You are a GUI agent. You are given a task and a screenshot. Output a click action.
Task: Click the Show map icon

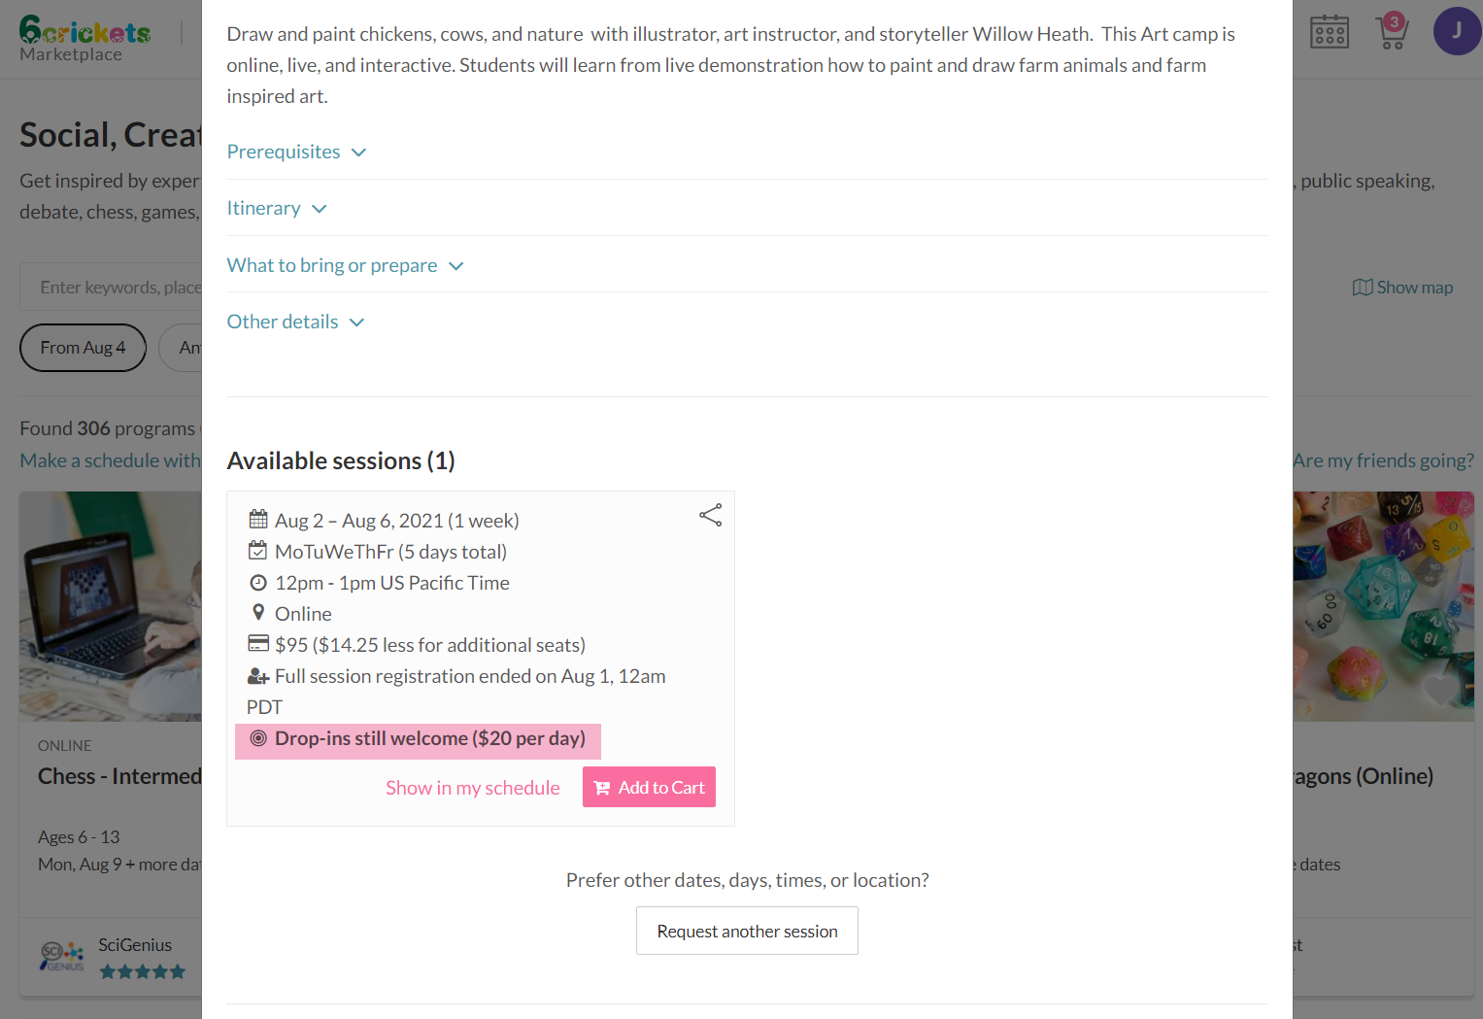point(1363,288)
